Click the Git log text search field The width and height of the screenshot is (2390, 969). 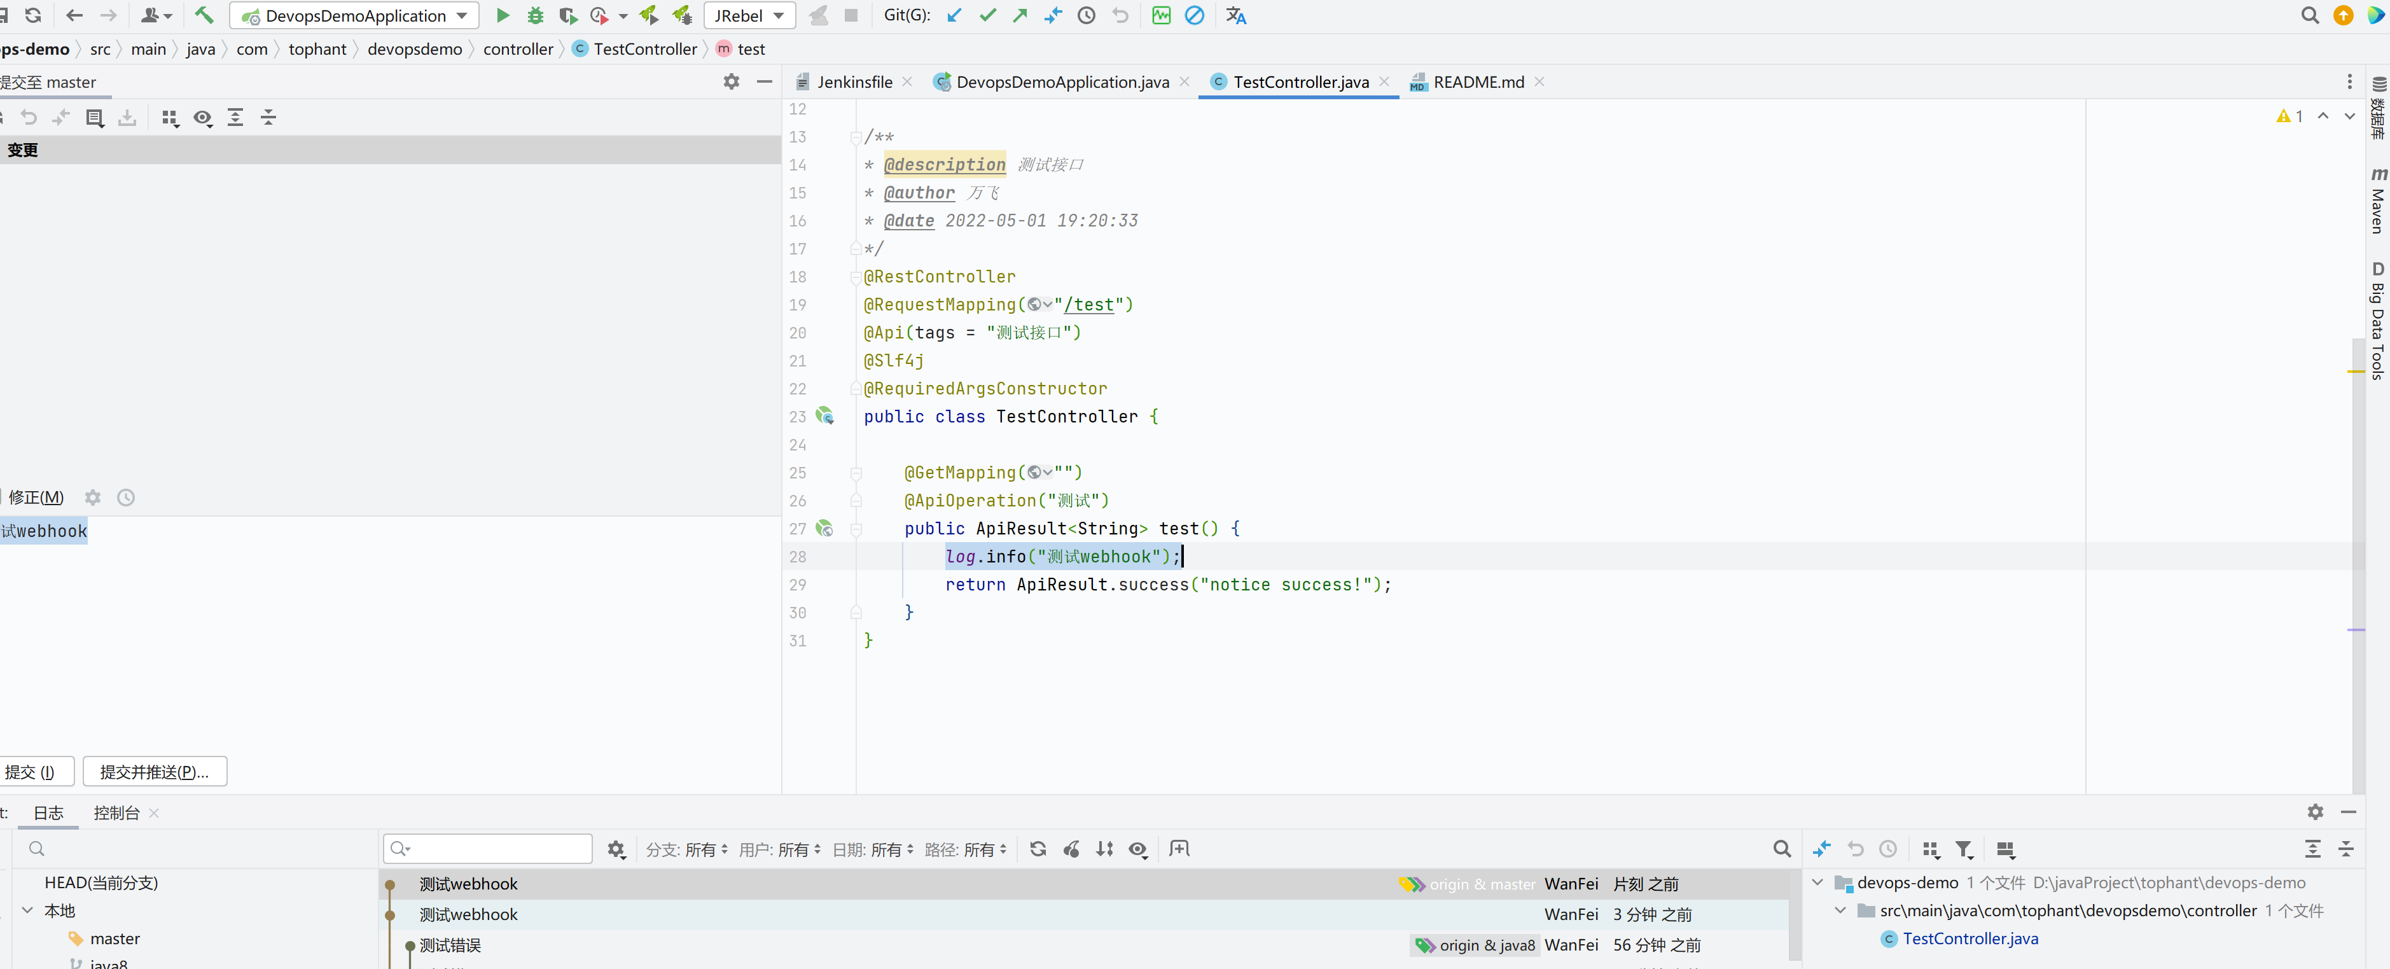point(488,848)
